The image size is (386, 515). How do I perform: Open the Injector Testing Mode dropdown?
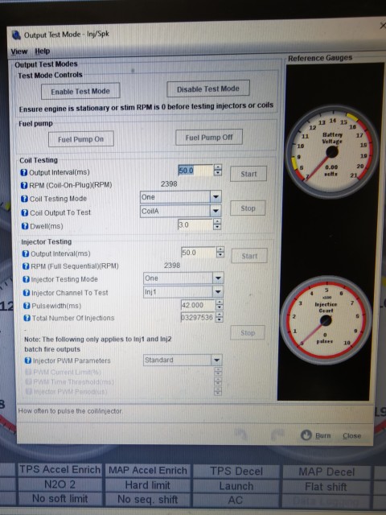point(218,278)
